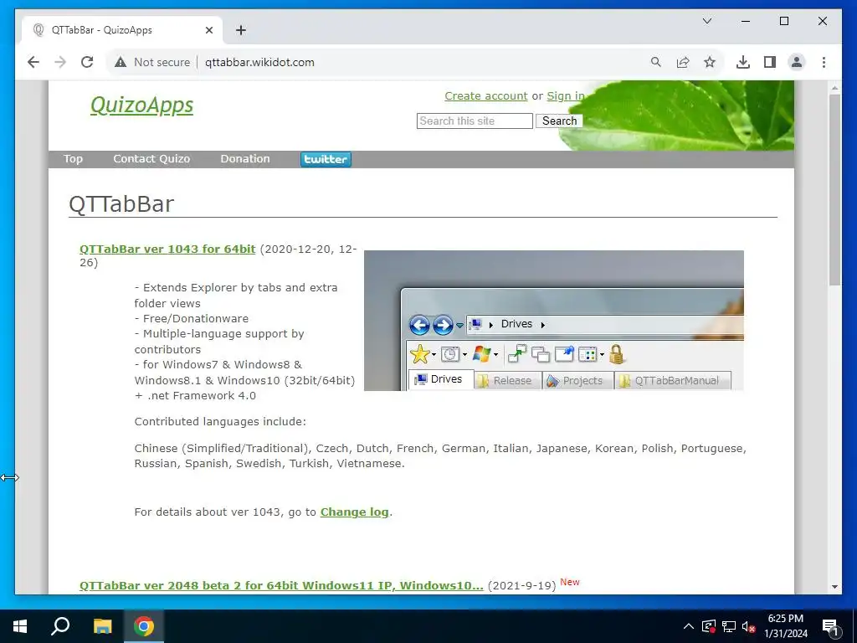Image resolution: width=857 pixels, height=643 pixels.
Task: Click the URL qttabbar.wikidot.com
Action: click(x=259, y=62)
